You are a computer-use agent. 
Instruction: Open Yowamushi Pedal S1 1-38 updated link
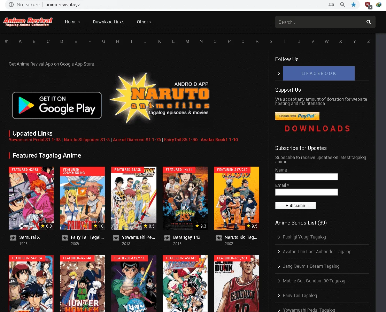click(x=35, y=140)
